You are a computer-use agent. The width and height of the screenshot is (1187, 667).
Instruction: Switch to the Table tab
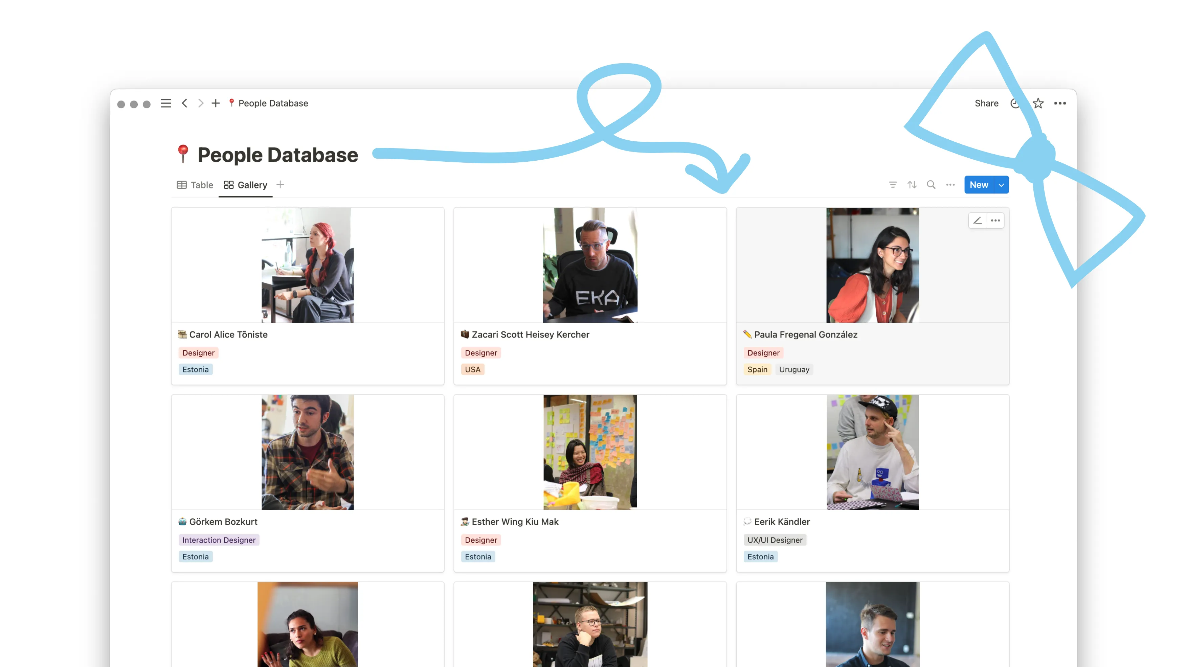tap(201, 184)
